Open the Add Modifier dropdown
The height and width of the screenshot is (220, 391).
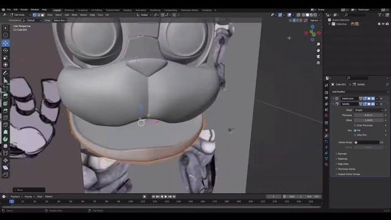click(359, 92)
